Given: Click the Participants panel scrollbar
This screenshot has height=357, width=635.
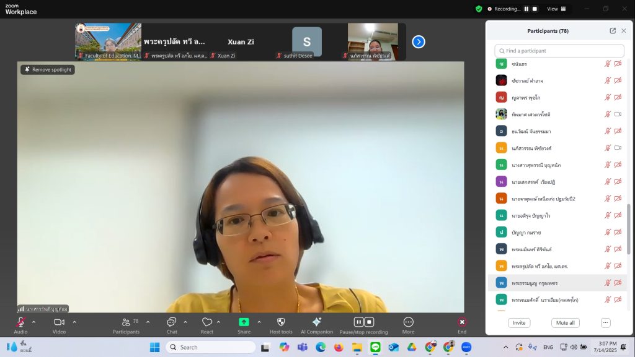Looking at the screenshot, I should 629,229.
